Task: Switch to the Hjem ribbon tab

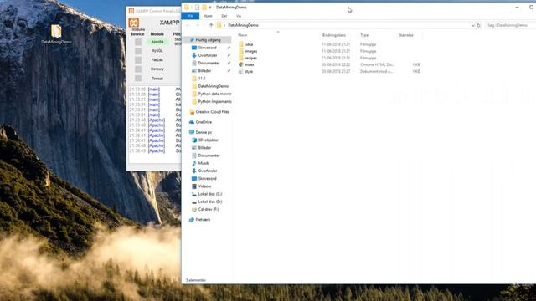Action: pyautogui.click(x=208, y=16)
